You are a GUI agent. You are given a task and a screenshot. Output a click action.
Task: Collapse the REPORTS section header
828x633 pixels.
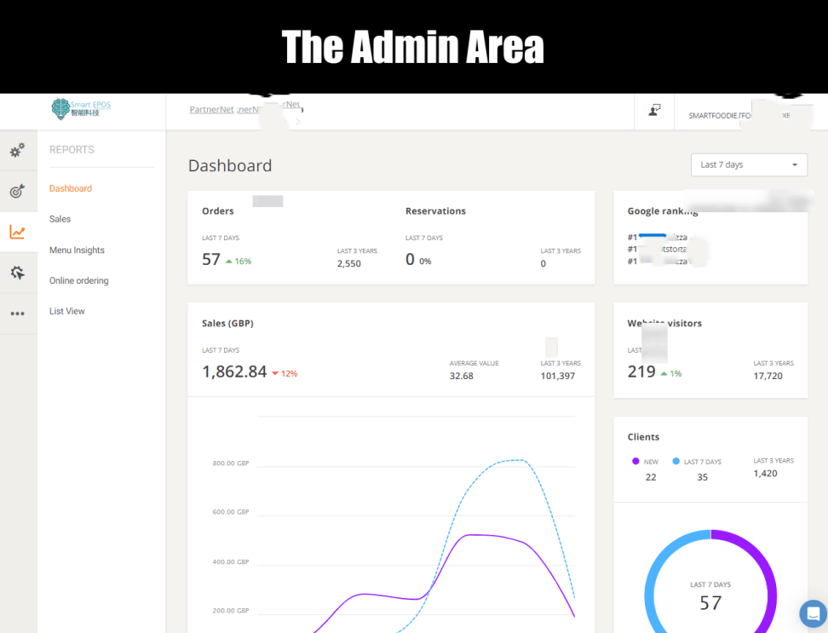pyautogui.click(x=72, y=149)
